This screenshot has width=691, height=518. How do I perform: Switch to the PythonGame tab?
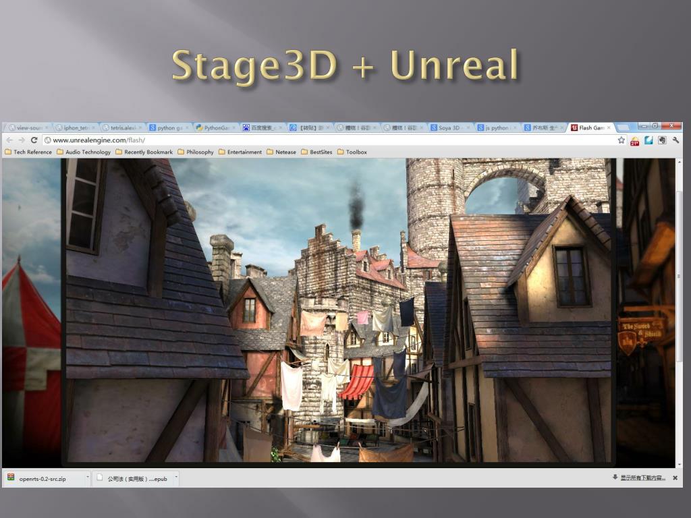point(215,127)
